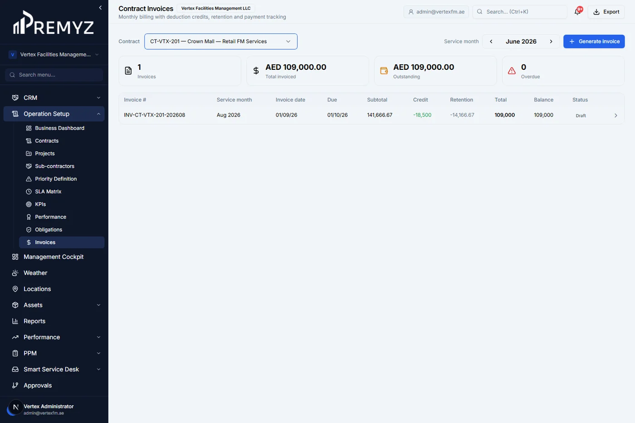
Task: Open invoice INV-CT-VTX-201-202608 row chevron
Action: click(x=615, y=116)
